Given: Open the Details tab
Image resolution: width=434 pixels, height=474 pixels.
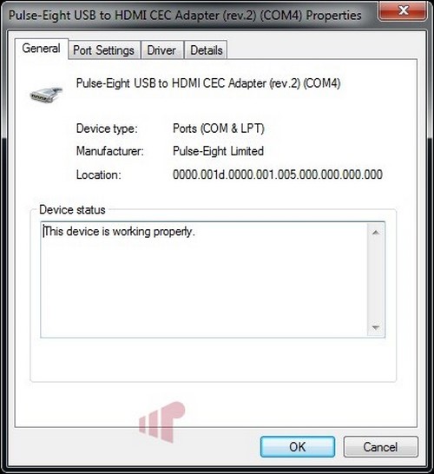Looking at the screenshot, I should pyautogui.click(x=206, y=49).
